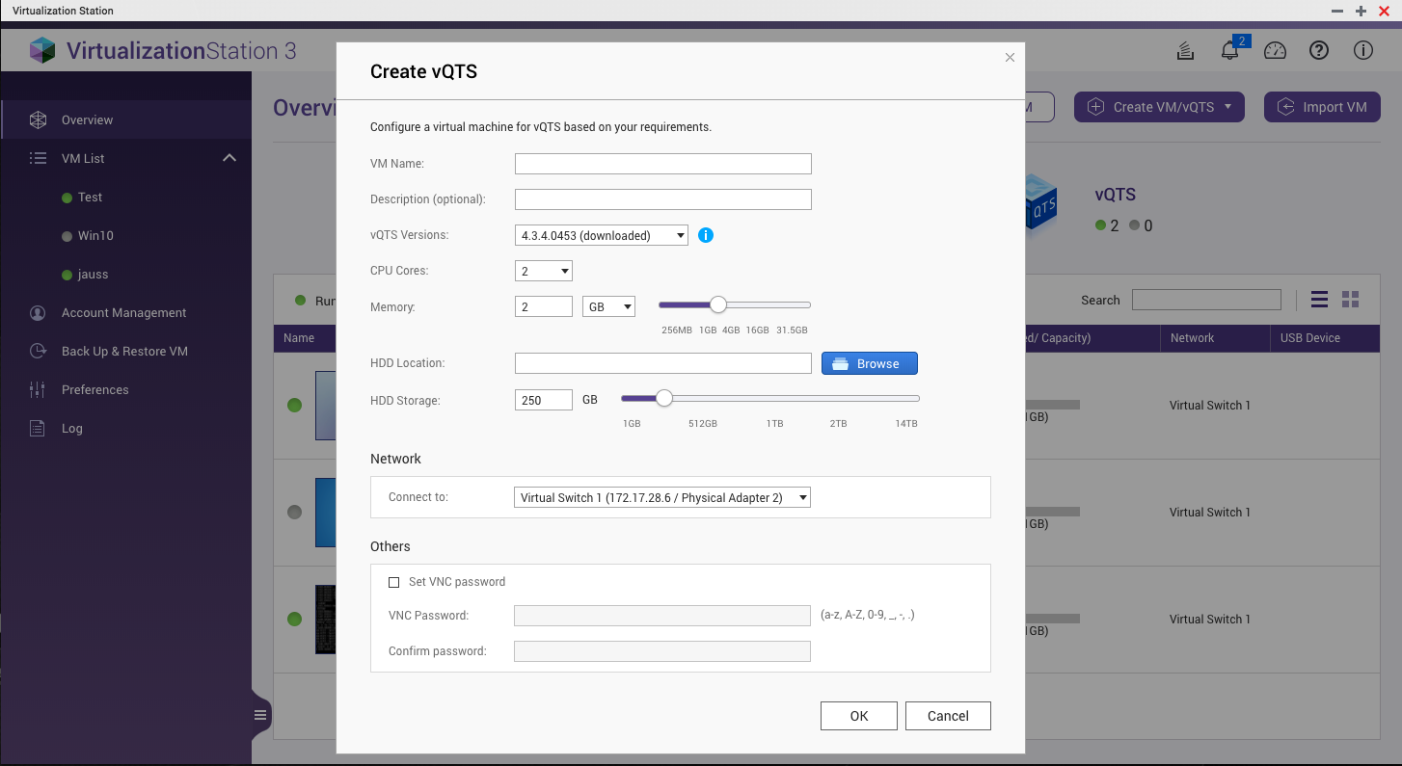Click OK to create vQTS
The width and height of the screenshot is (1402, 766).
[859, 716]
